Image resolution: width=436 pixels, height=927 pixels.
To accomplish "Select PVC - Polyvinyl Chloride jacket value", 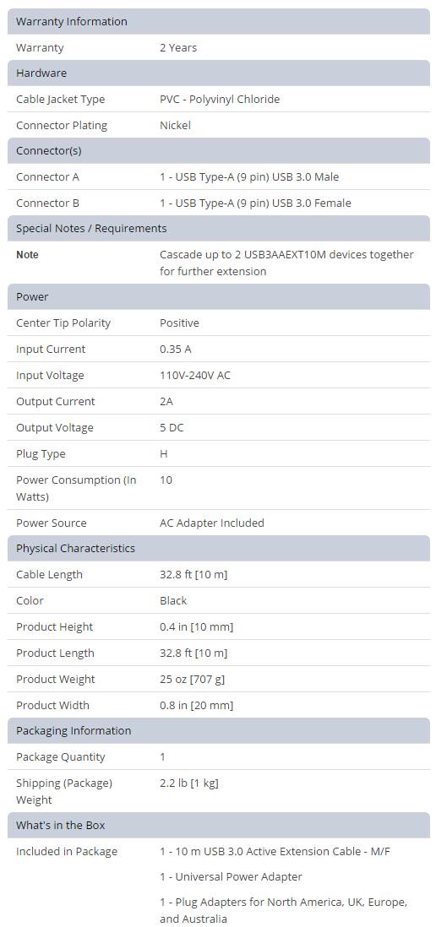I will [x=220, y=100].
